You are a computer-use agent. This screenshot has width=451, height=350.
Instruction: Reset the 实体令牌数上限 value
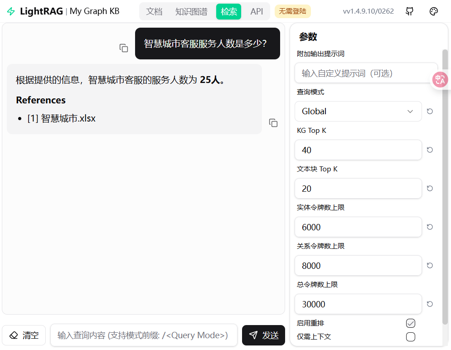point(430,227)
